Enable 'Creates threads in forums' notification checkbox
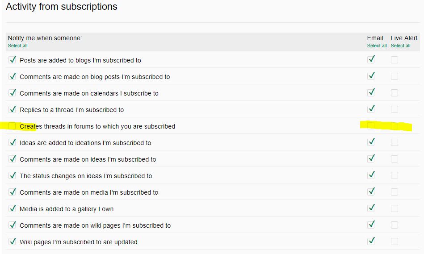This screenshot has height=254, width=424. tap(12, 126)
